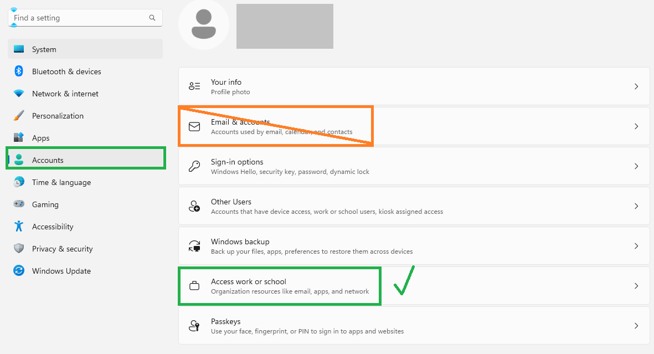Click the Privacy & security shield icon
654x354 pixels.
[x=19, y=248]
